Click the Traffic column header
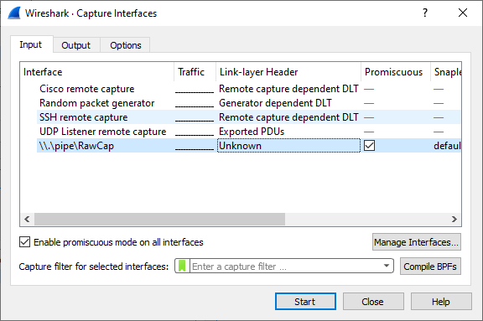 [x=195, y=72]
